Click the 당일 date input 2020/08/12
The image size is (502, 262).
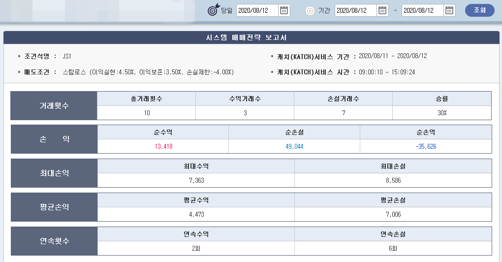(257, 10)
